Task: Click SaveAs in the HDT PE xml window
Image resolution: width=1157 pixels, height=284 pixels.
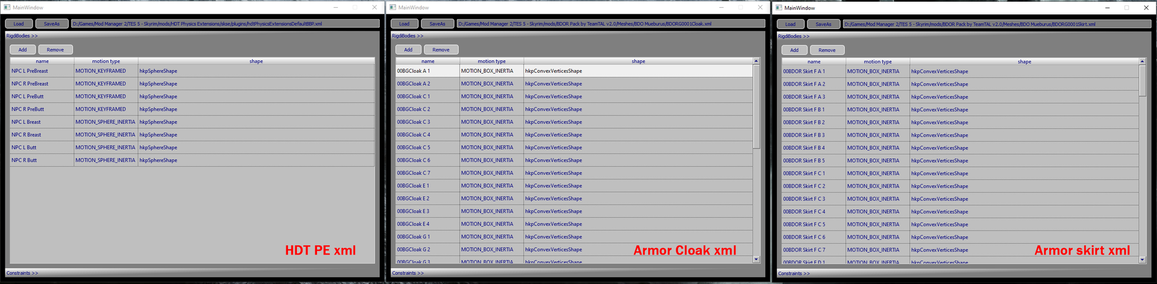Action: click(52, 24)
